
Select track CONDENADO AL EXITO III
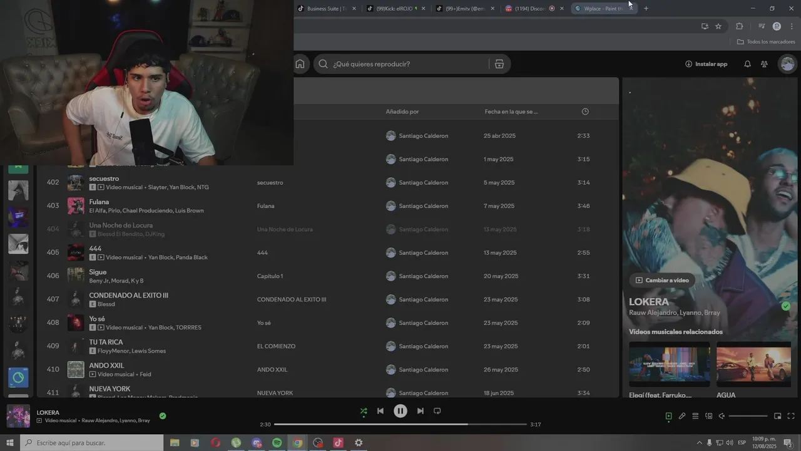(327, 299)
